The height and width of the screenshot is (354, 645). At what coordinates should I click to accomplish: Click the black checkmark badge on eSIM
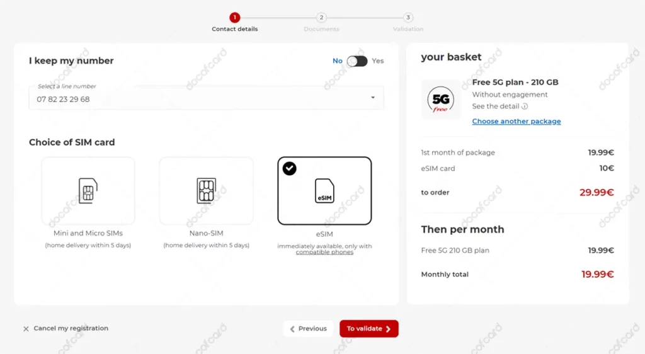point(289,168)
